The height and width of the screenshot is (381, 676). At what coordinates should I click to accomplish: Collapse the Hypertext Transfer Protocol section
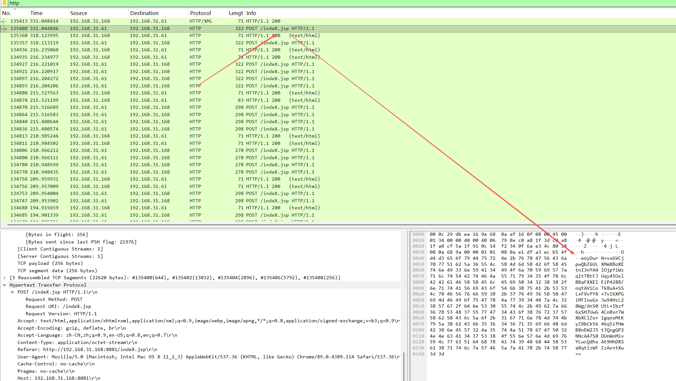4,285
